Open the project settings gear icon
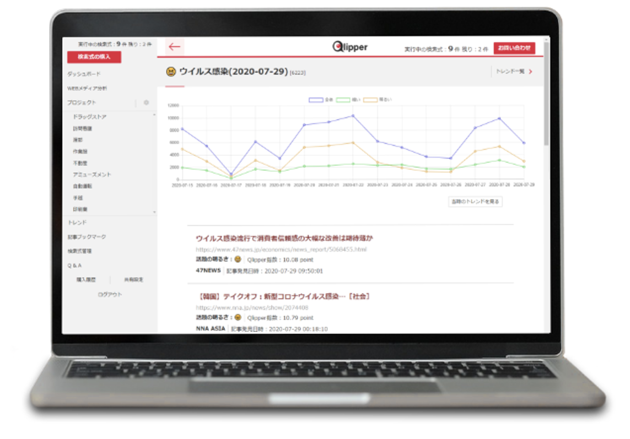 [146, 102]
